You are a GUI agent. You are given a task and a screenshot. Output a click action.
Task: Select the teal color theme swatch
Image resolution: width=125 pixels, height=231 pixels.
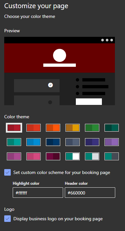pyautogui.click(x=14, y=142)
